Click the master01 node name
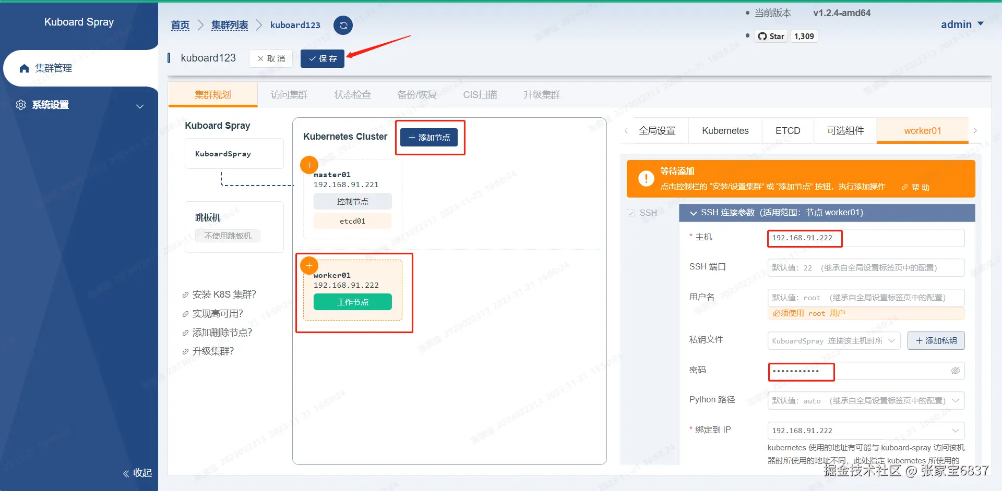Viewport: 1002px width, 491px height. (332, 175)
